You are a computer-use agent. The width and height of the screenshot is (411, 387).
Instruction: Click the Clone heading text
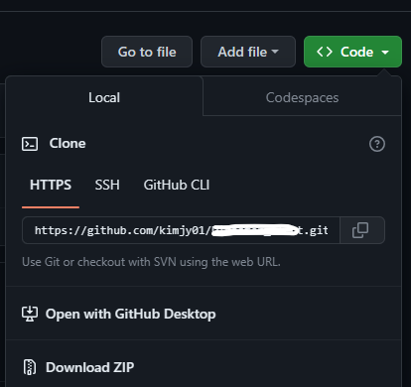click(68, 144)
